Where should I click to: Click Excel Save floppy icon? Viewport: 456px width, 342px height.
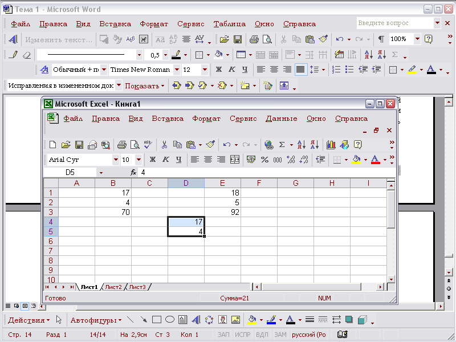pos(79,145)
